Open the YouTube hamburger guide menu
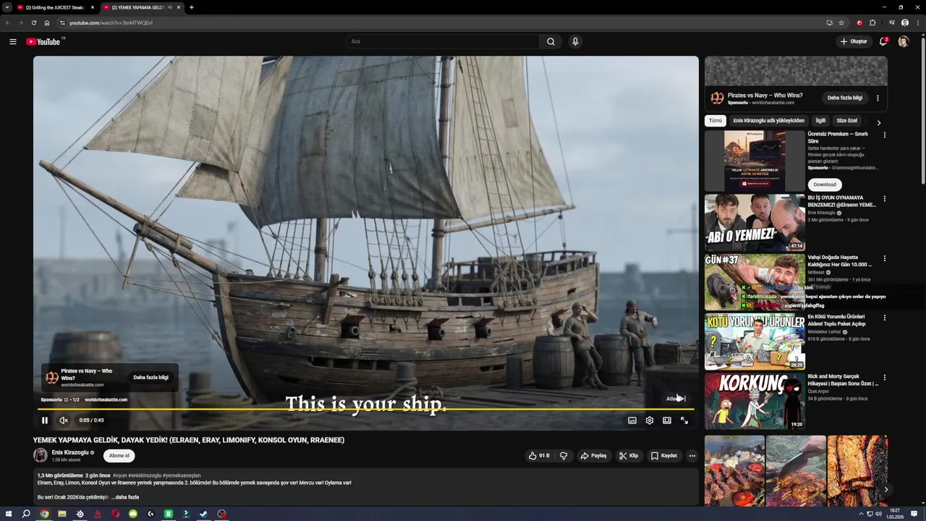 click(x=12, y=41)
